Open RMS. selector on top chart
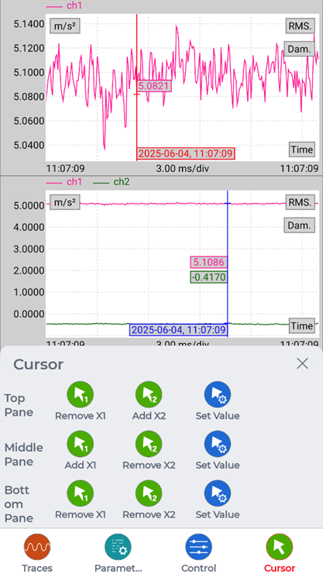 click(x=300, y=26)
